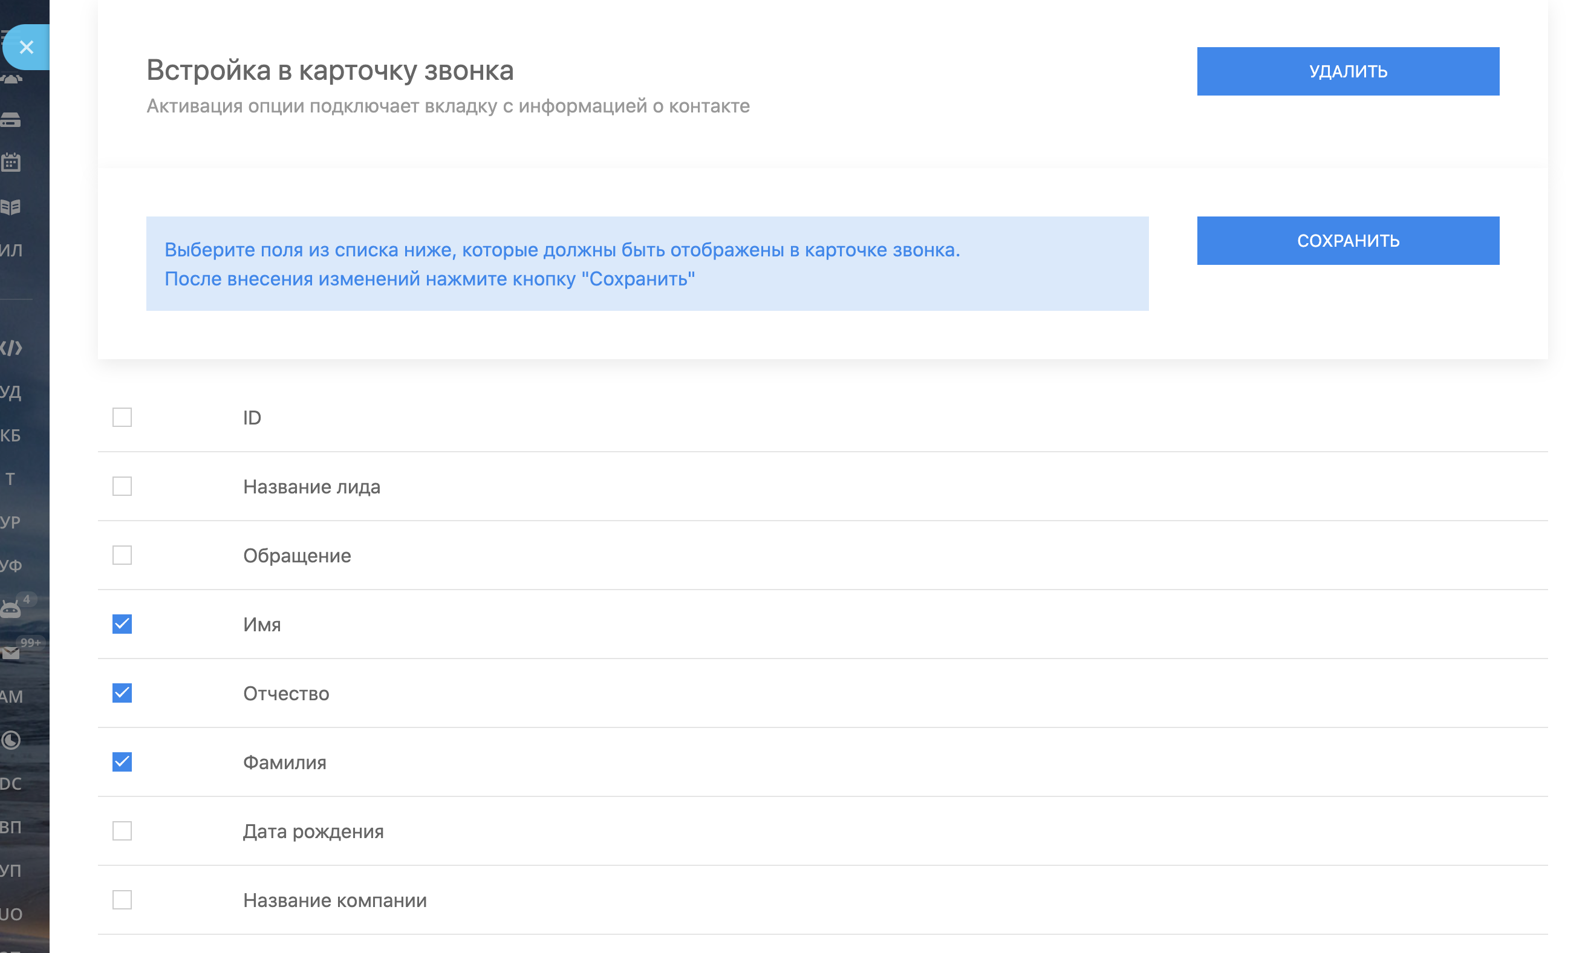The image size is (1588, 953).
Task: Uncheck the Имя checkbox
Action: [122, 624]
